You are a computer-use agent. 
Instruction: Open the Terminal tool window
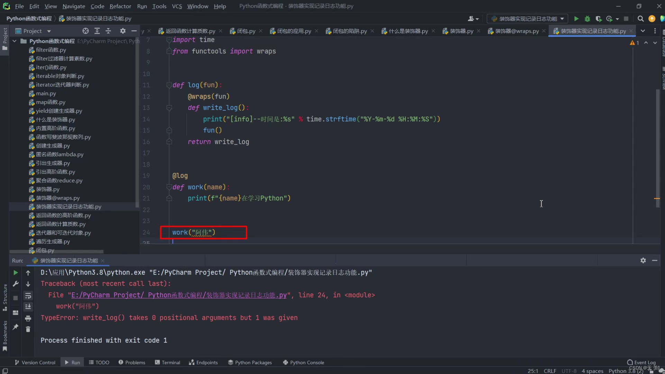click(167, 362)
